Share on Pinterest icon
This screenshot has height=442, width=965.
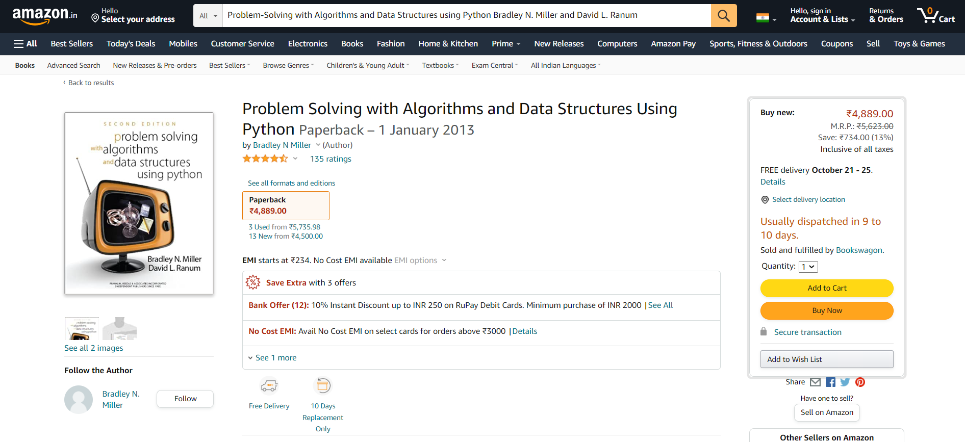860,382
